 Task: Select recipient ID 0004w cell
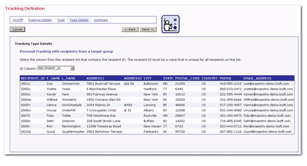click(26, 100)
